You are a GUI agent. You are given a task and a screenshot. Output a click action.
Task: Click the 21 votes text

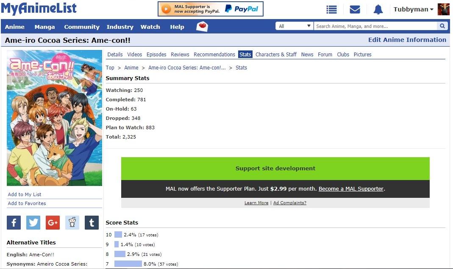[x=152, y=255]
